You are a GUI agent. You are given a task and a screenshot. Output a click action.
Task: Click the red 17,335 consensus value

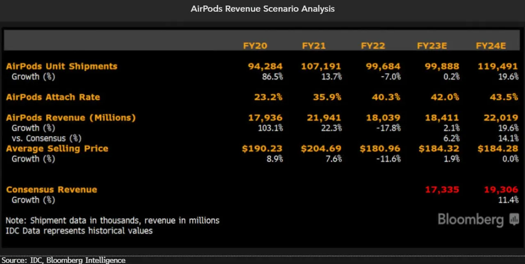pyautogui.click(x=442, y=190)
